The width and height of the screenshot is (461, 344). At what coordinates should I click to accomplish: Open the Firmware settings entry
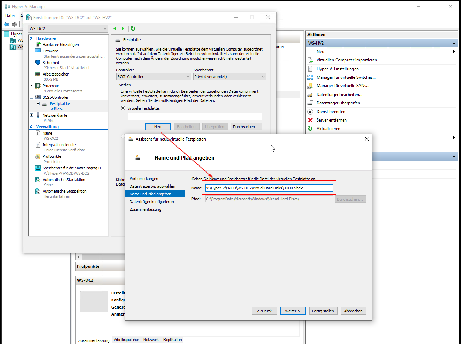(50, 51)
